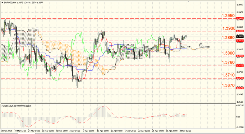245x134 pixels.
Task: Select the red 1.3860 price tag
Action: point(240,41)
